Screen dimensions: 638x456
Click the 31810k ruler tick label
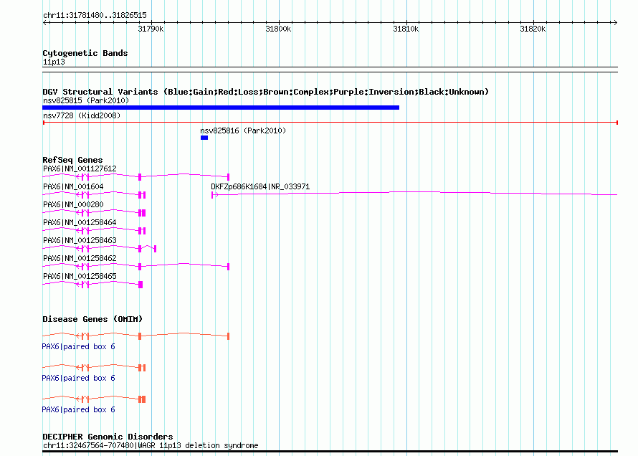tap(406, 29)
